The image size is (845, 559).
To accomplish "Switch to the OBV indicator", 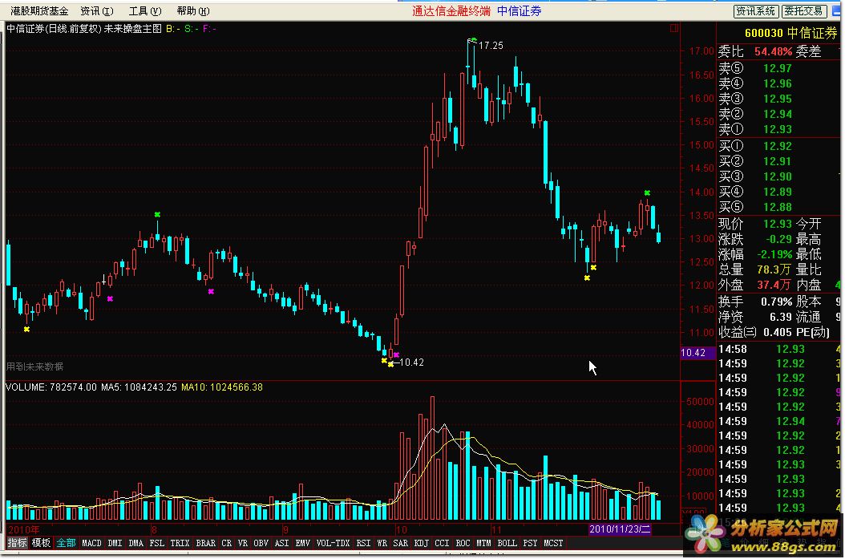I will pos(261,544).
